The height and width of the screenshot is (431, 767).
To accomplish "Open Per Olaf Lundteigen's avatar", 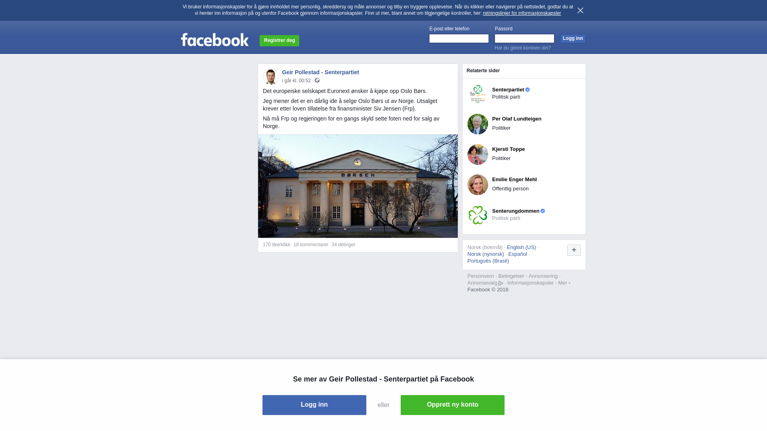I will [478, 124].
